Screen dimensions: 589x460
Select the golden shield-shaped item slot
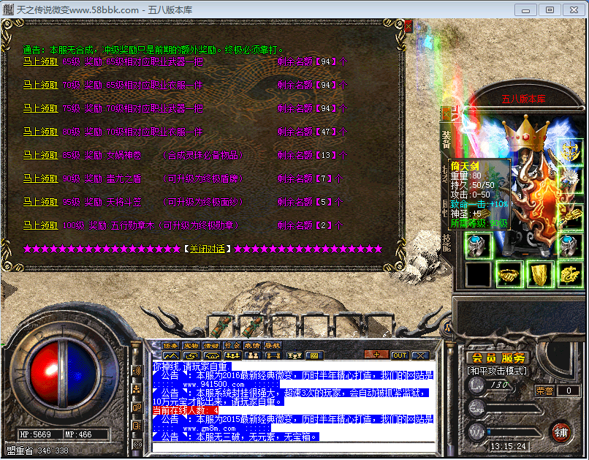coord(539,275)
